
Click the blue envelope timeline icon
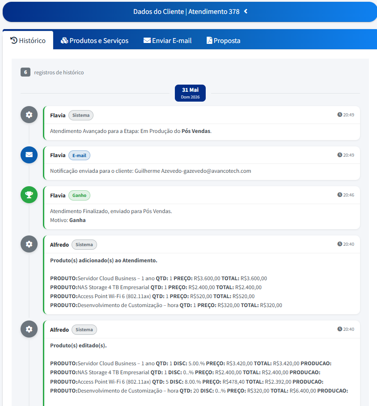29,155
